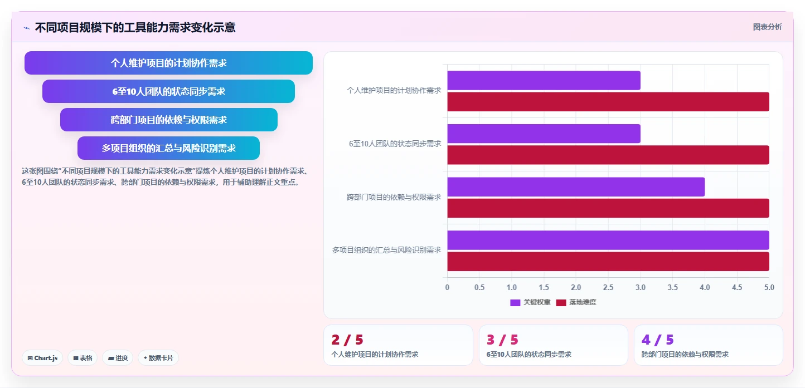Click the chart axis label 个人维护项目的计划协作需求
805x388 pixels.
394,90
